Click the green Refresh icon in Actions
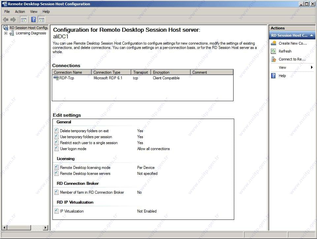The width and height of the screenshot is (317, 239). [273, 51]
